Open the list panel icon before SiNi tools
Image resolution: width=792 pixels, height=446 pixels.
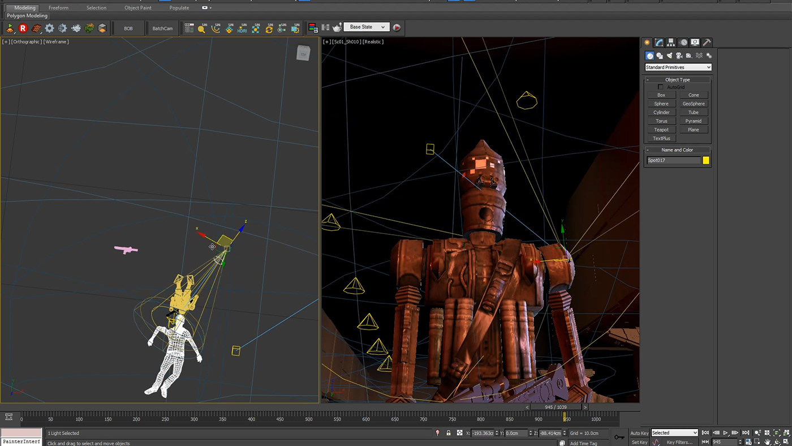click(x=189, y=28)
